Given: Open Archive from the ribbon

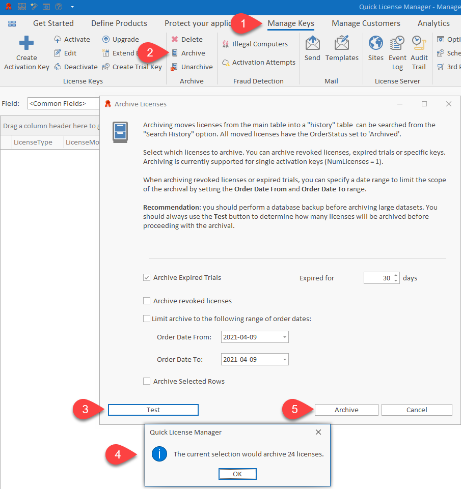Looking at the screenshot, I should (x=188, y=53).
